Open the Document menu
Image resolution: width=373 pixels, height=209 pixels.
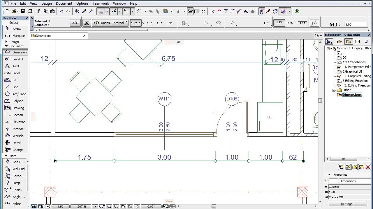pyautogui.click(x=64, y=3)
